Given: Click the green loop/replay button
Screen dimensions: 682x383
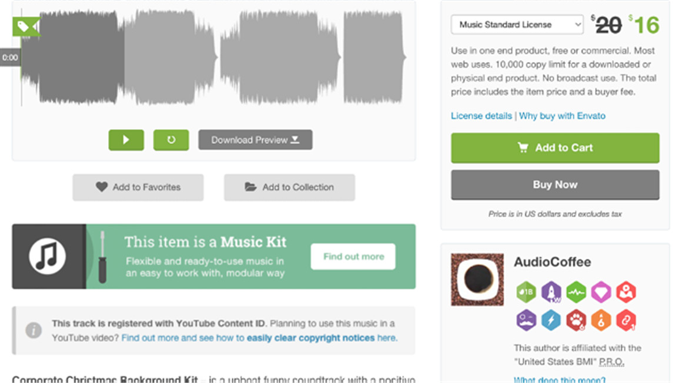Looking at the screenshot, I should pyautogui.click(x=171, y=140).
